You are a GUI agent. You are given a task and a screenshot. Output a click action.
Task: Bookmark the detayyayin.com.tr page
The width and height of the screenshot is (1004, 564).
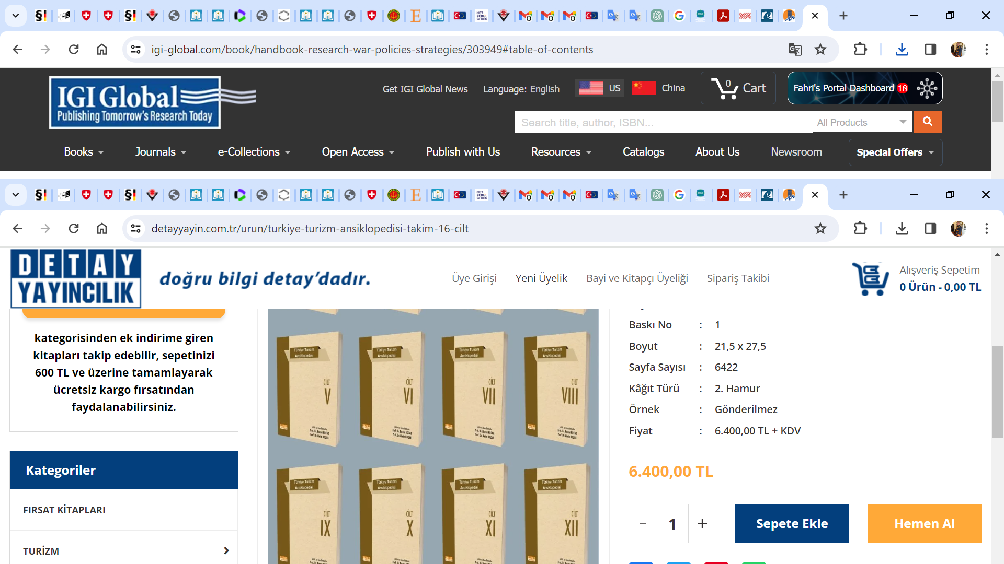820,228
